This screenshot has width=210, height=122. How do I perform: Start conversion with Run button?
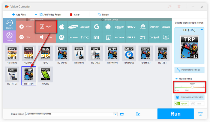pos(175,114)
